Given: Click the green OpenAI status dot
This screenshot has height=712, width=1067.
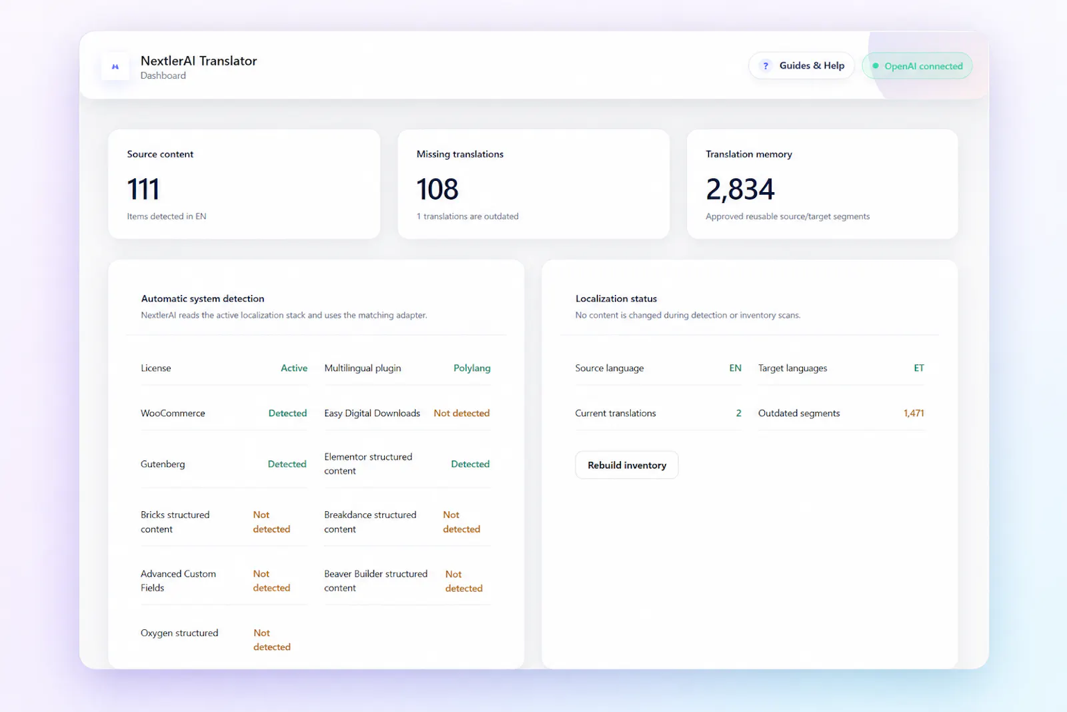Looking at the screenshot, I should (x=876, y=65).
